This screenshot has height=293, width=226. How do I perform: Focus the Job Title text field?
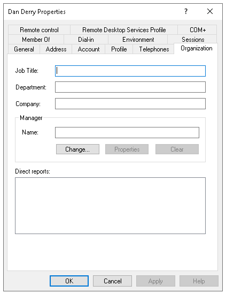(130, 71)
